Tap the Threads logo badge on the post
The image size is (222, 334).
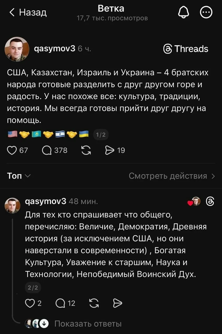tap(186, 49)
